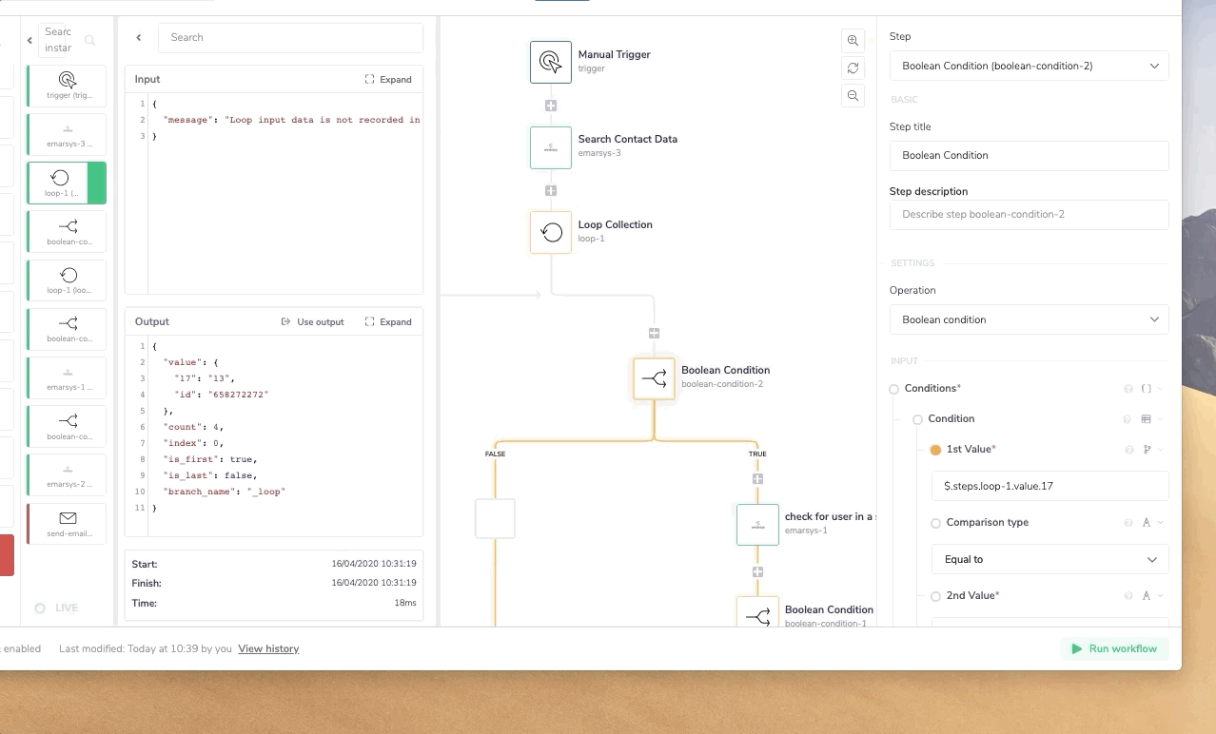The width and height of the screenshot is (1216, 734).
Task: Click the zoom out magnifier on canvas
Action: [x=853, y=95]
